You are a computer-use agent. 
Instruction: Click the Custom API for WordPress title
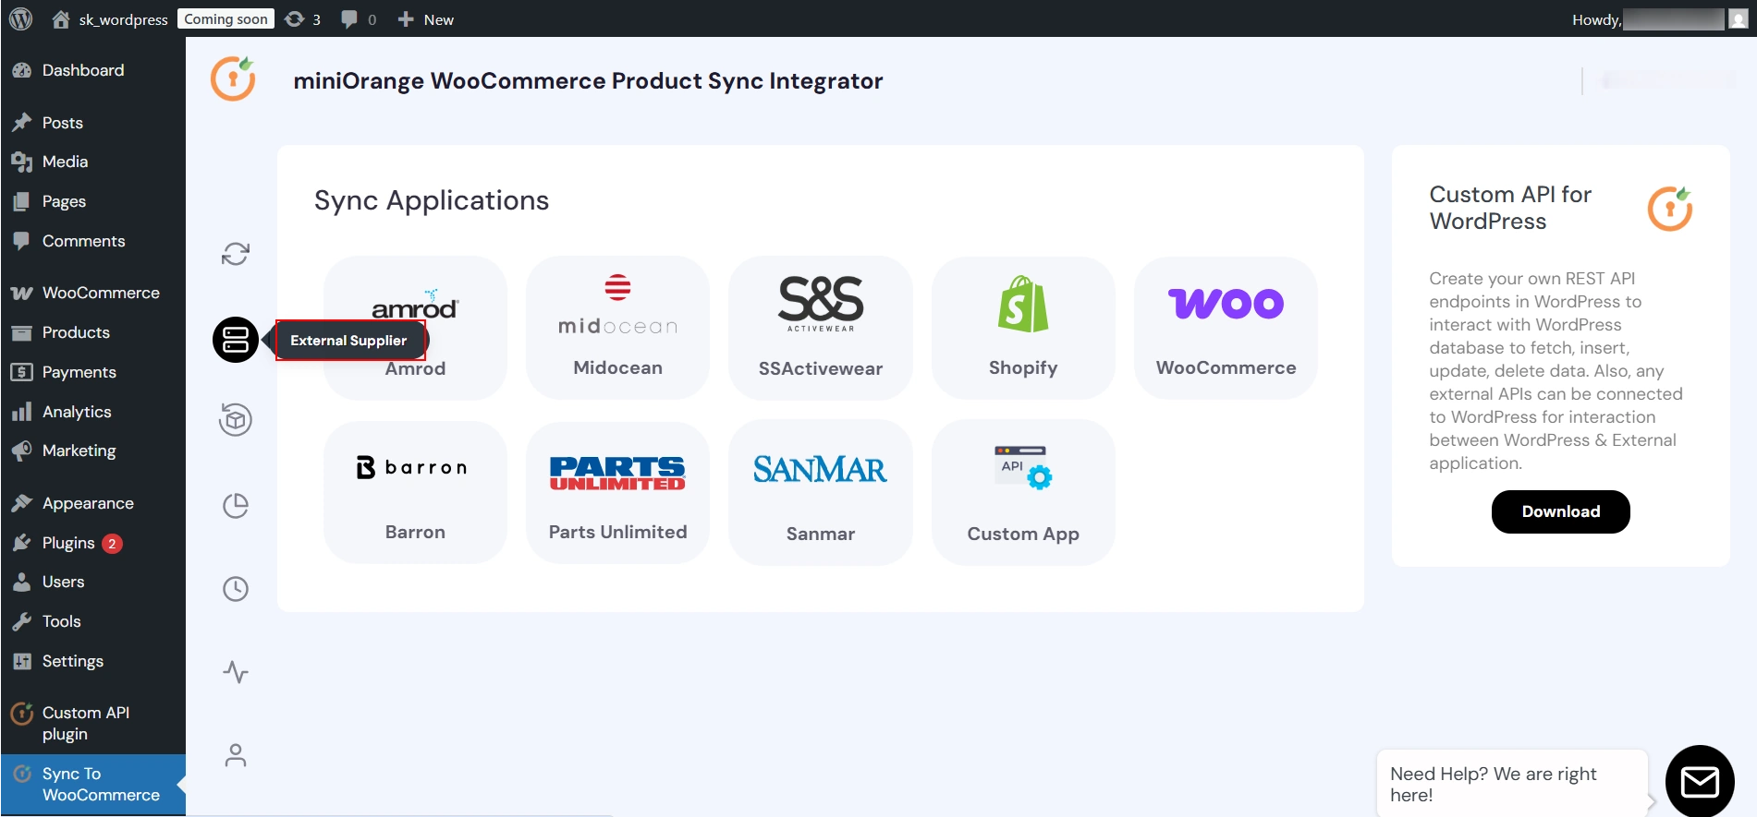(1510, 208)
